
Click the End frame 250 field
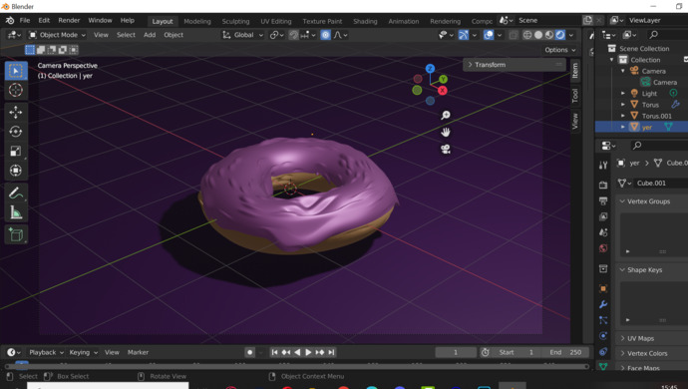click(565, 352)
